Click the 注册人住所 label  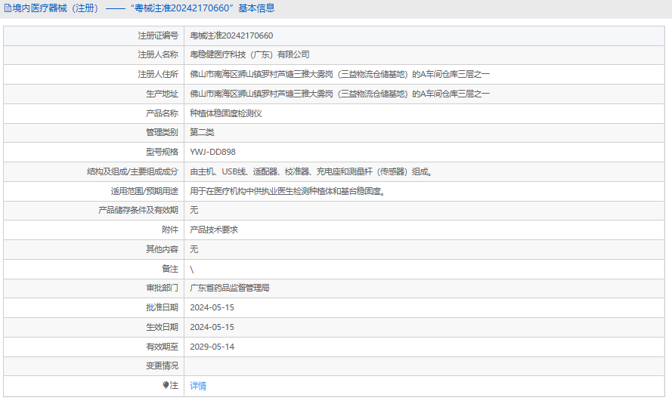158,75
